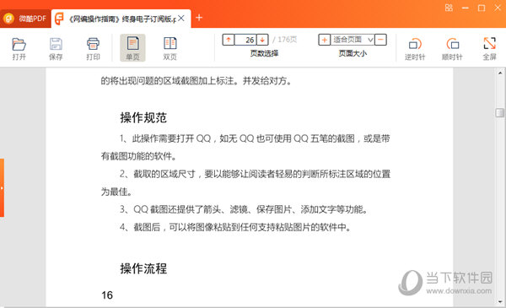The height and width of the screenshot is (308, 506).
Task: Switch to the 微酷PDF home tab
Action: [25, 19]
